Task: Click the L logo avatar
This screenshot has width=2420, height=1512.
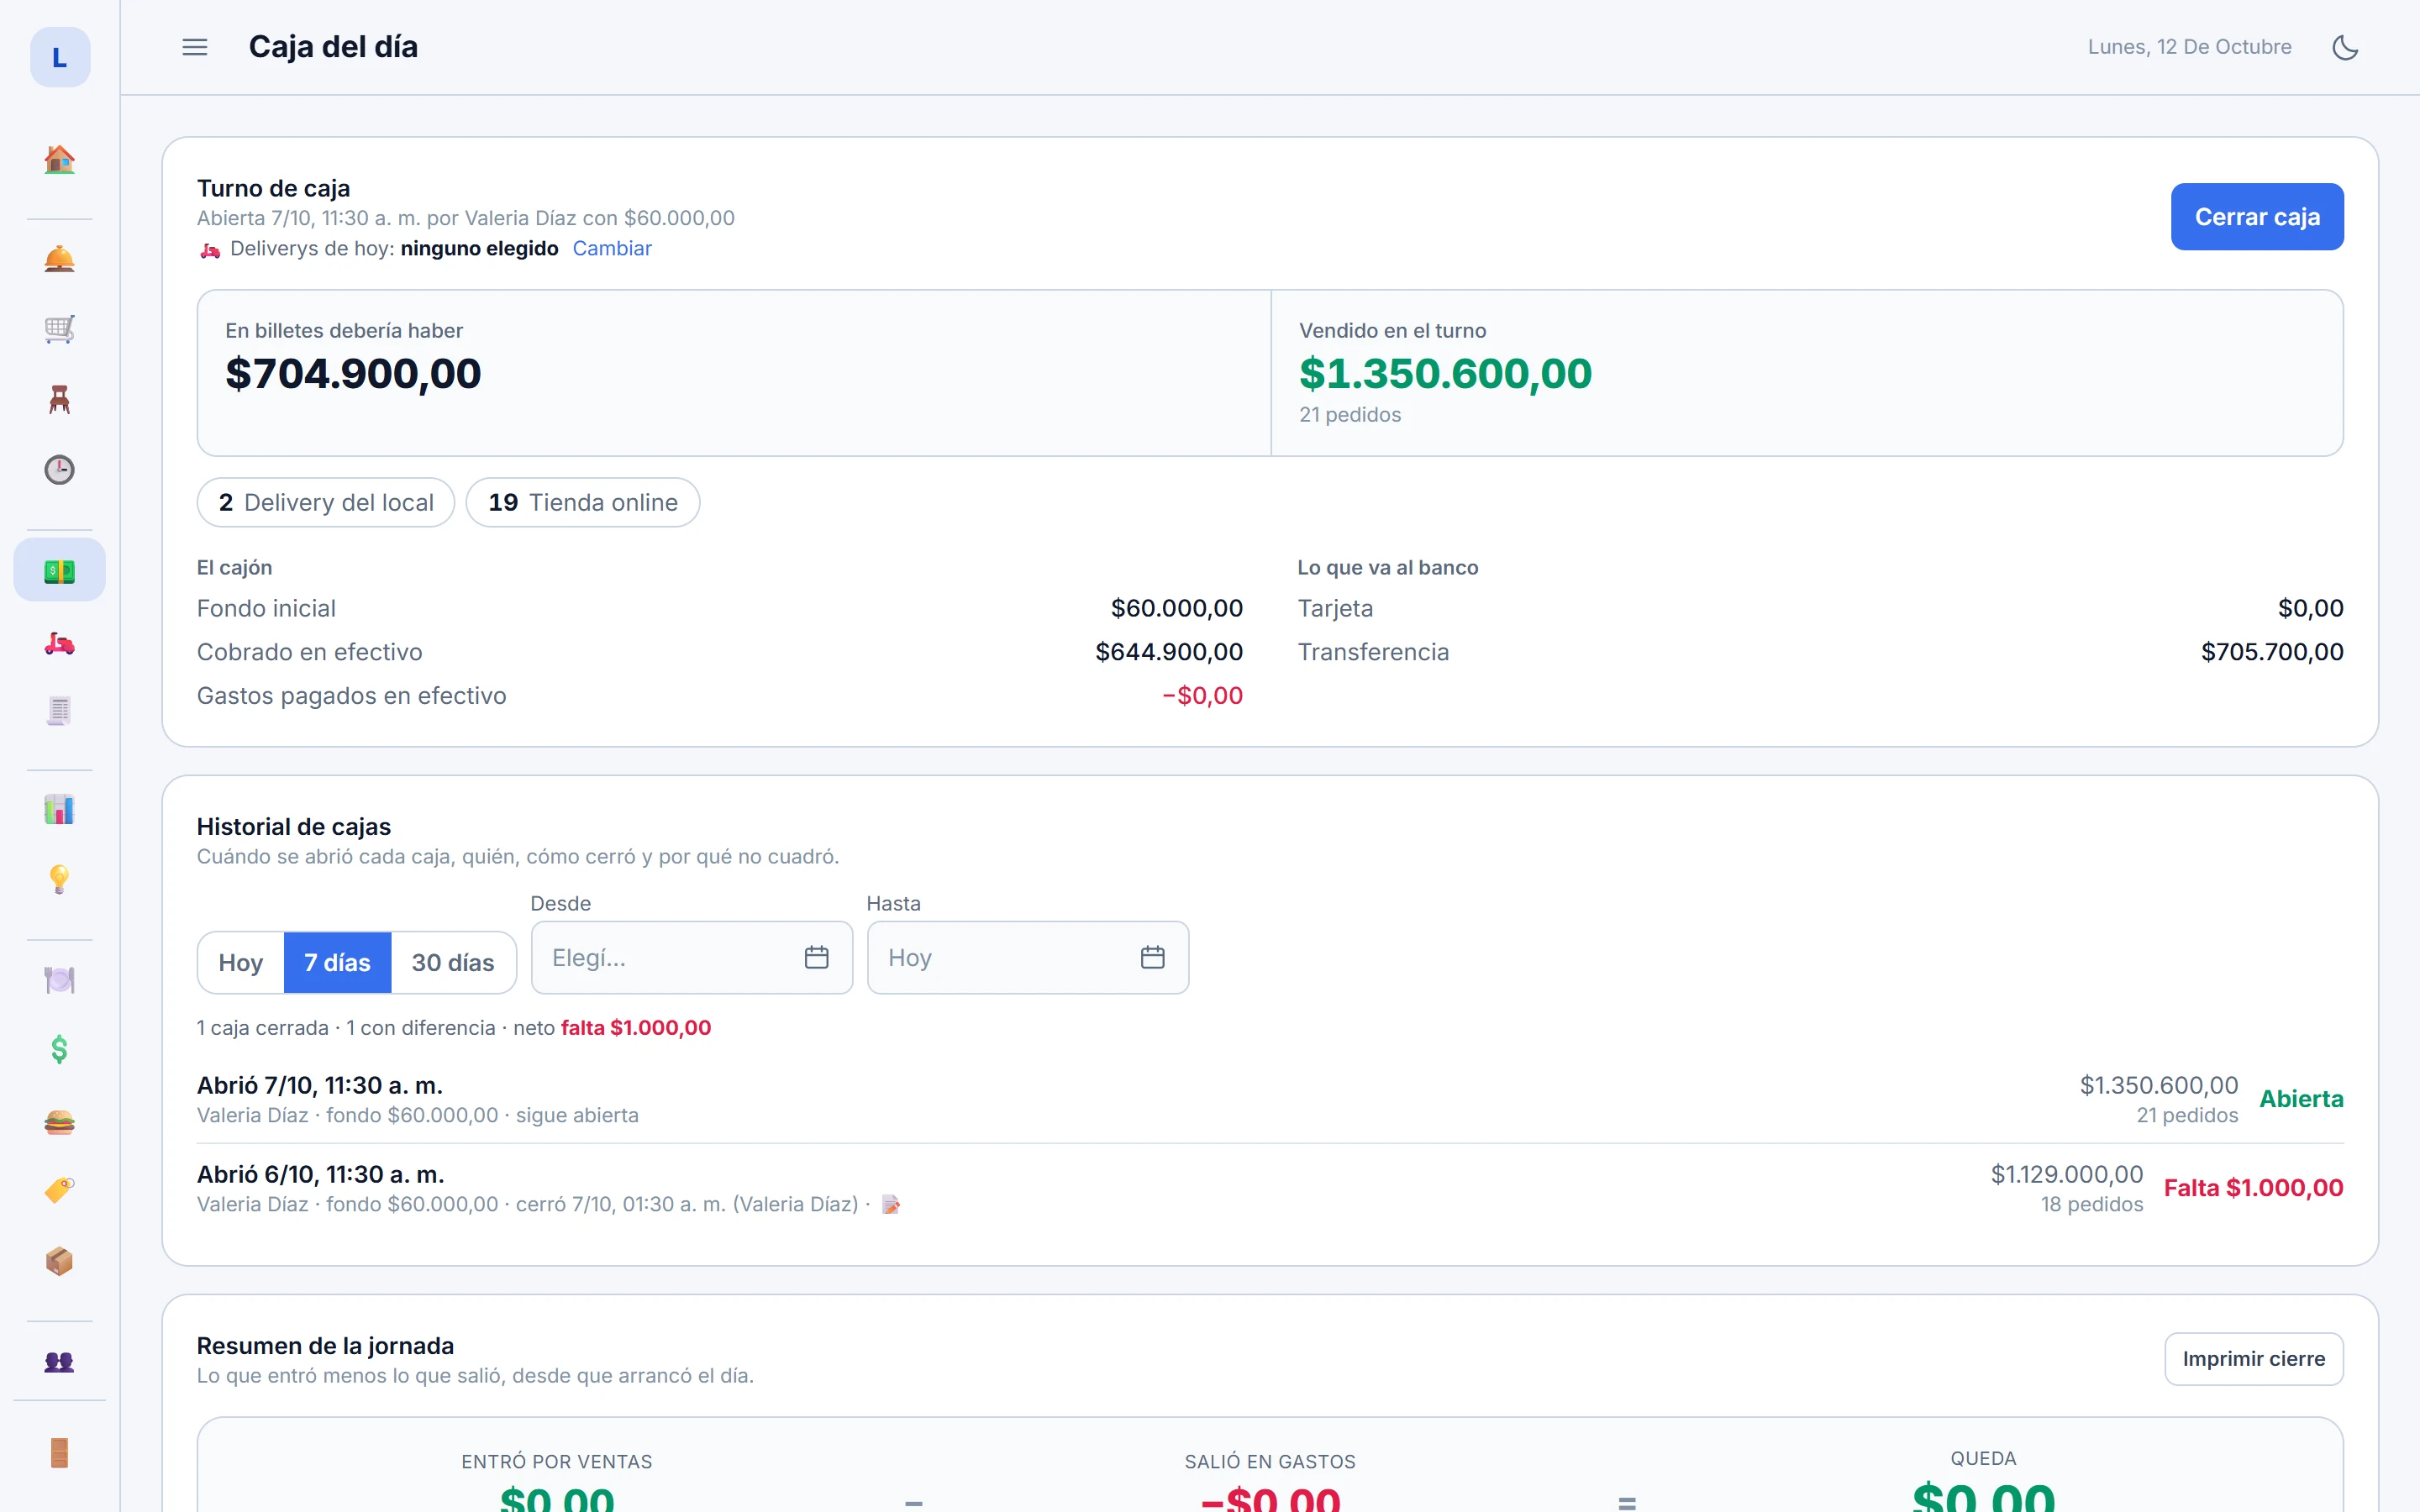Action: 60,57
